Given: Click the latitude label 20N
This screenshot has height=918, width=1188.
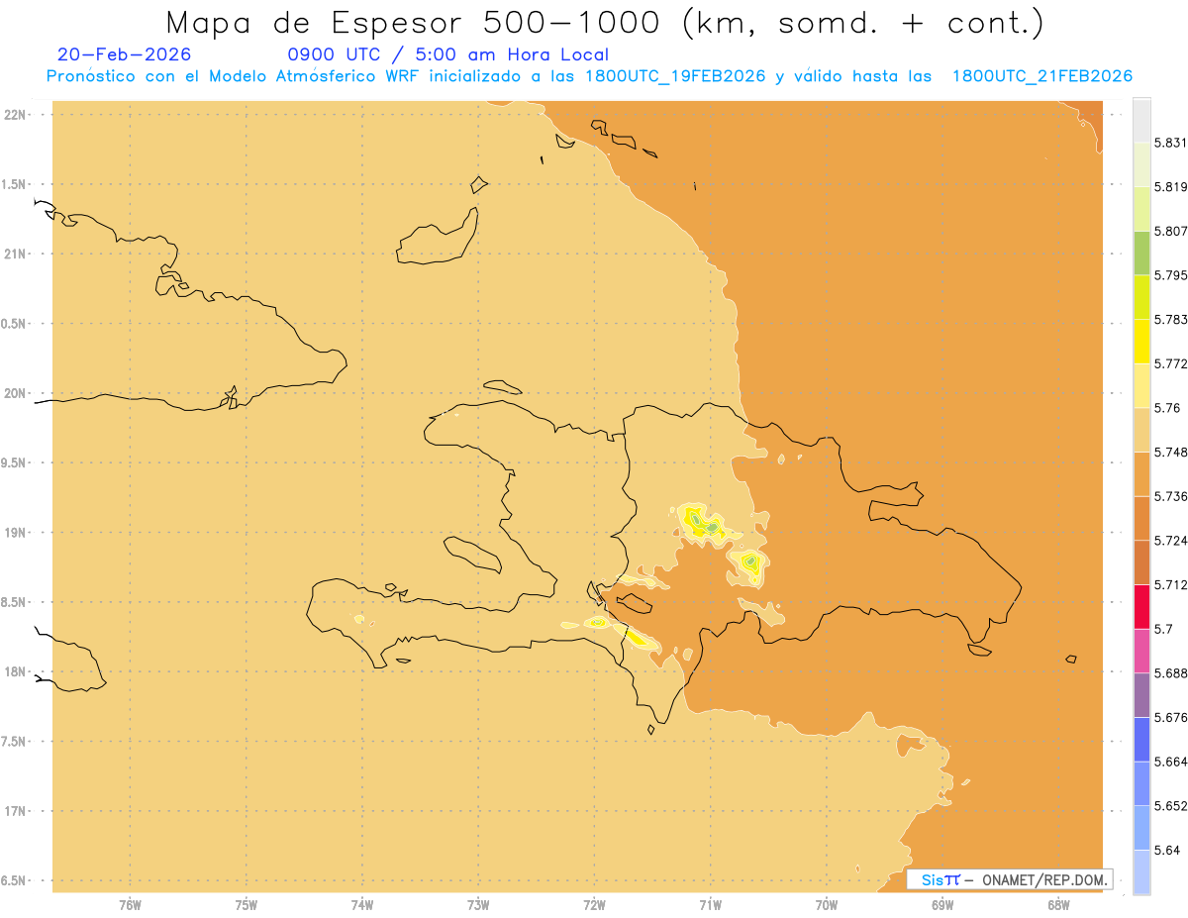Looking at the screenshot, I should (x=14, y=393).
